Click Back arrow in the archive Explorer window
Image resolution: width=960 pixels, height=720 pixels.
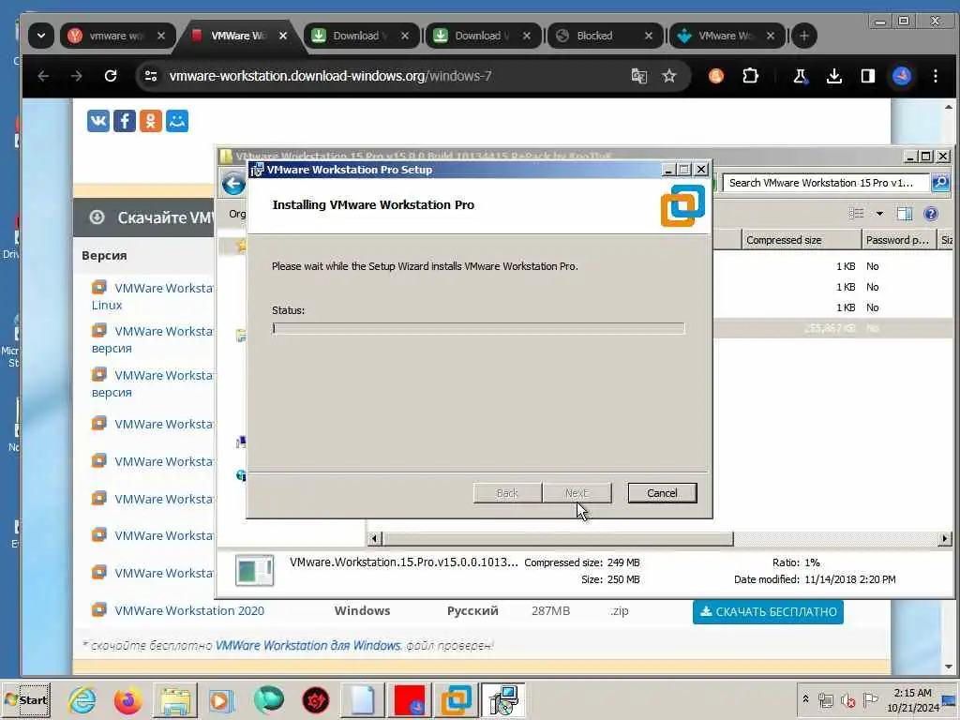point(233,183)
